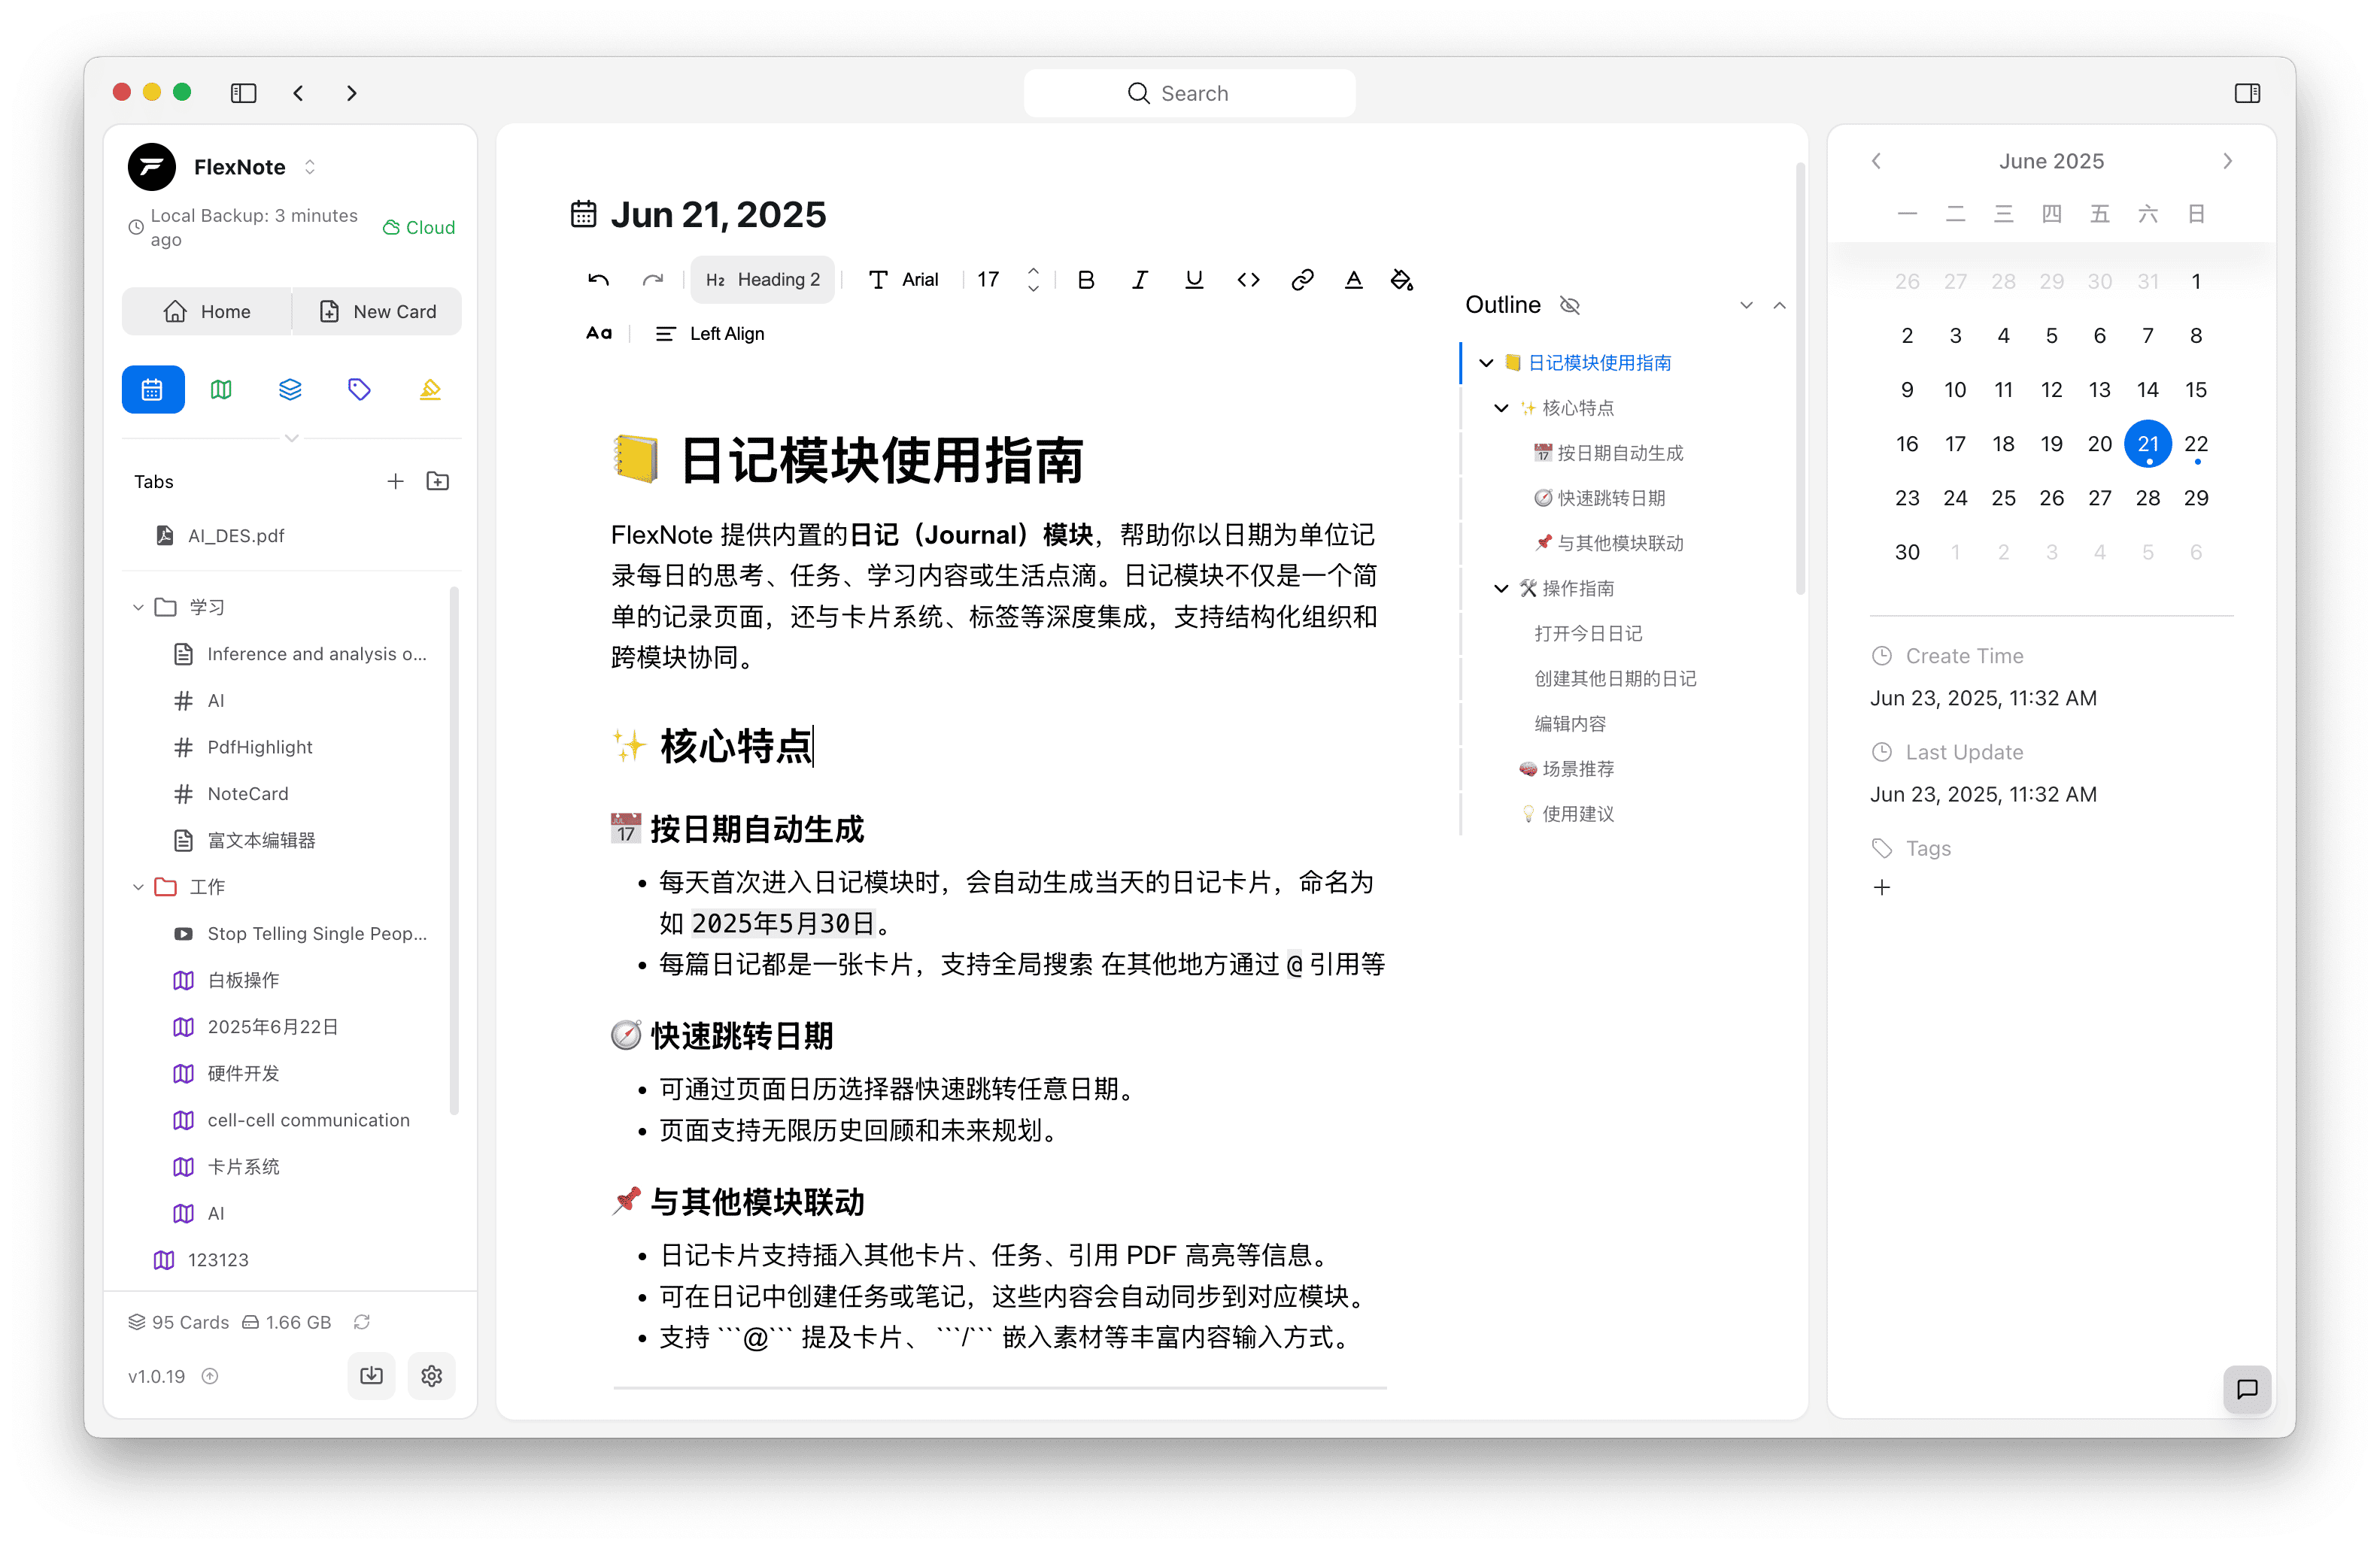Add a new folder in Tabs
2380x1549 pixels.
pyautogui.click(x=438, y=482)
